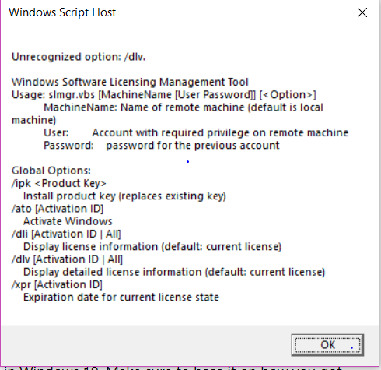This screenshot has height=370, width=381.
Task: Click the 'Unrecognized option: /dlv.' message
Action: (79, 57)
